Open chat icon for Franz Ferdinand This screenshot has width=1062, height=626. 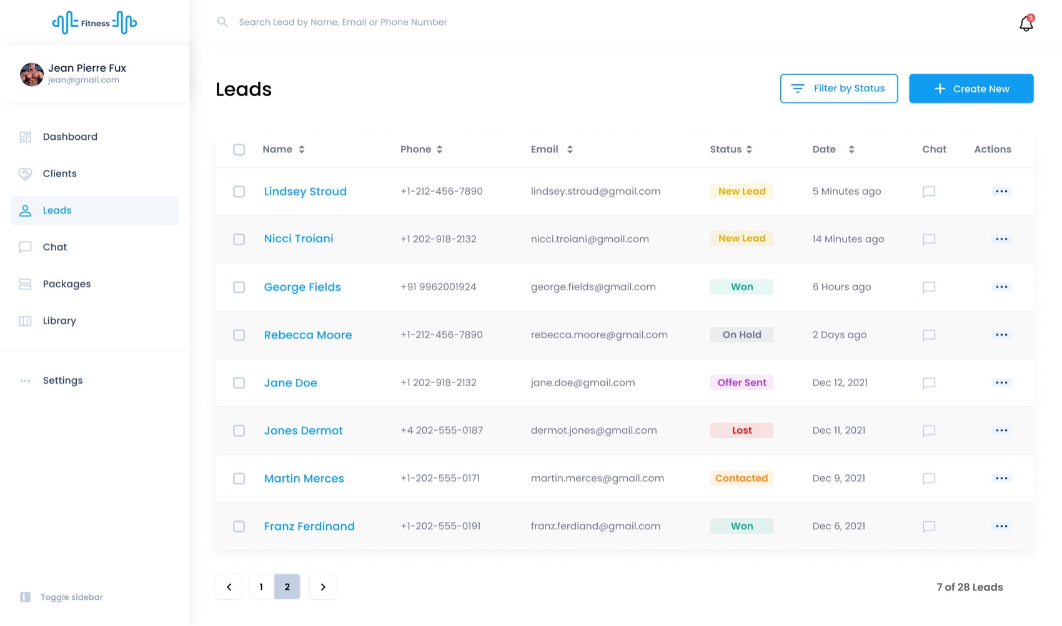coord(929,526)
